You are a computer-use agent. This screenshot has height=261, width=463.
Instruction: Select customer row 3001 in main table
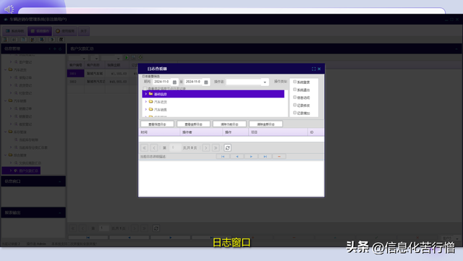coord(75,73)
